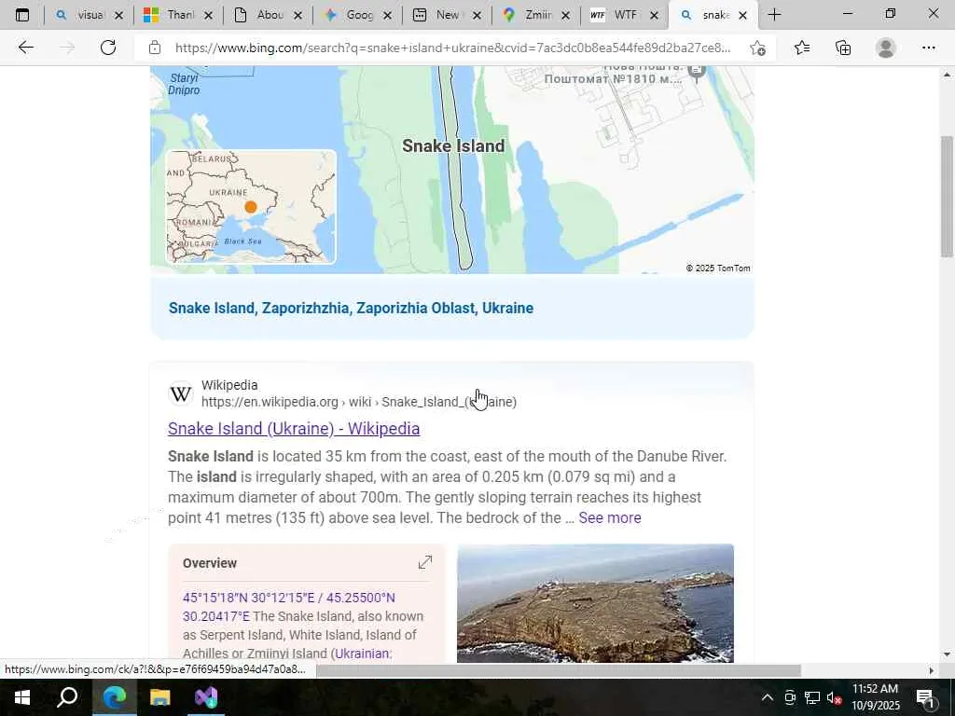Click the vertical page scrollbar thumb

tap(947, 196)
